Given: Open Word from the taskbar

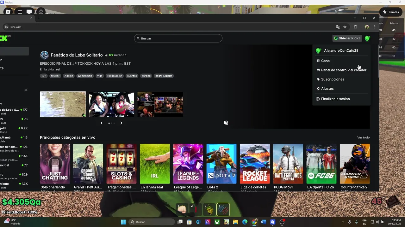Looking at the screenshot, I should click(x=264, y=222).
